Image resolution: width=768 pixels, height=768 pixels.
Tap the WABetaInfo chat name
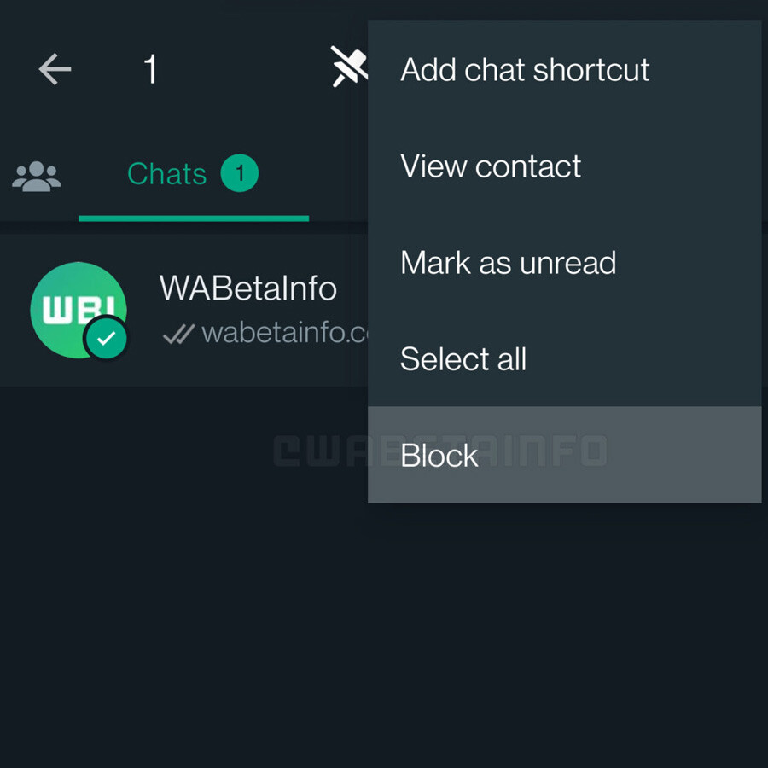pyautogui.click(x=247, y=288)
